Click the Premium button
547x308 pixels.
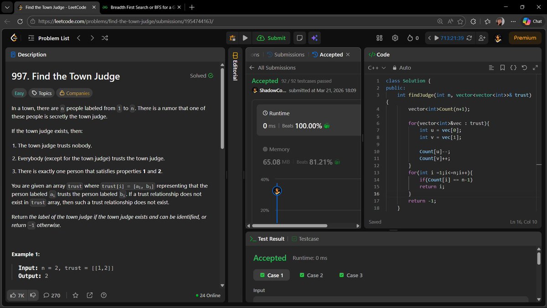coord(525,38)
